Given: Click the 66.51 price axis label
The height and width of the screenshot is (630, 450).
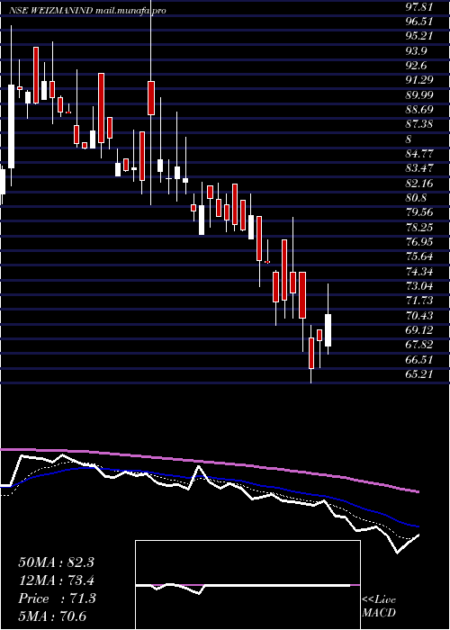Looking at the screenshot, I should pos(418,360).
